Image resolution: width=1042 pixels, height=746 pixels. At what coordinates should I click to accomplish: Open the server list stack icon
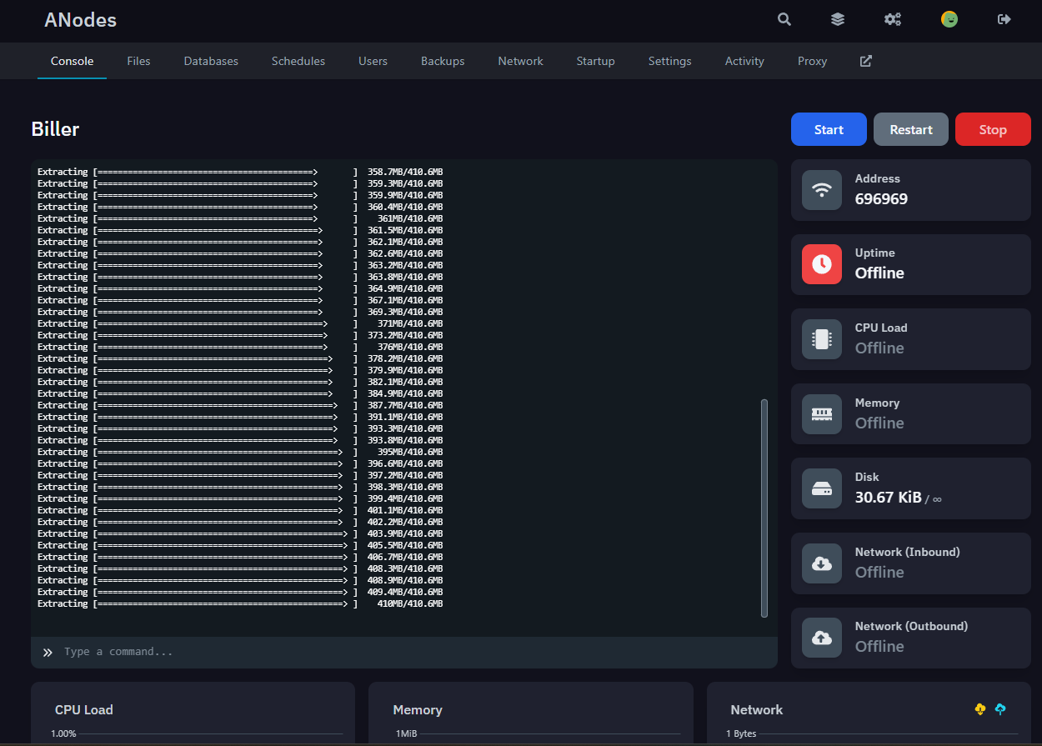click(838, 18)
